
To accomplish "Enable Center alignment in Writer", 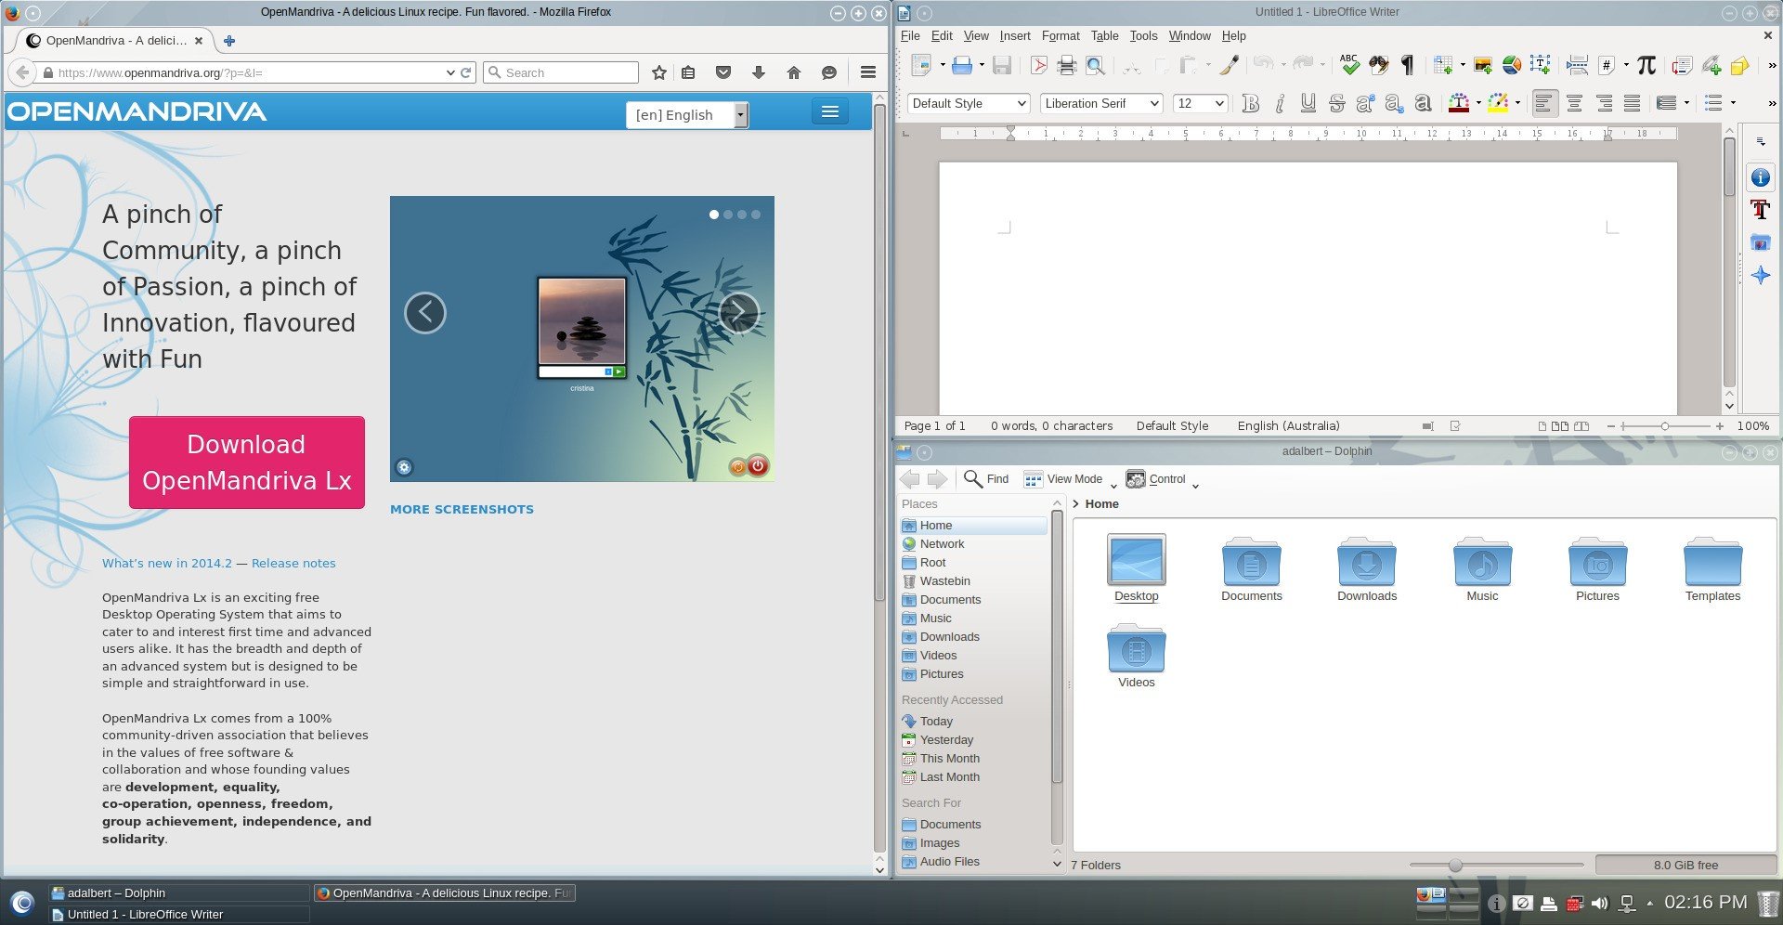I will [x=1574, y=103].
